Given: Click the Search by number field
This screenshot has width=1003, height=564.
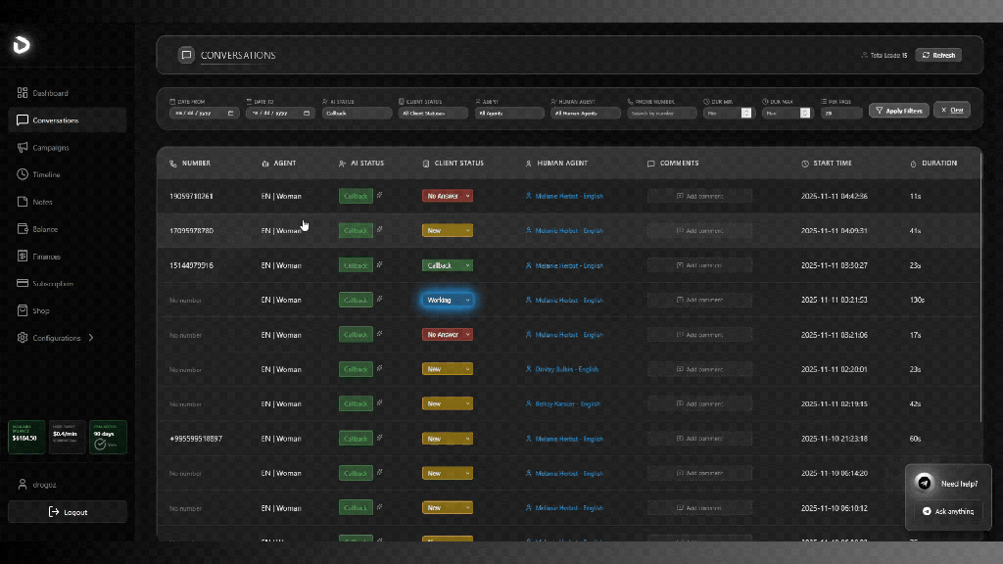Looking at the screenshot, I should click(x=661, y=113).
